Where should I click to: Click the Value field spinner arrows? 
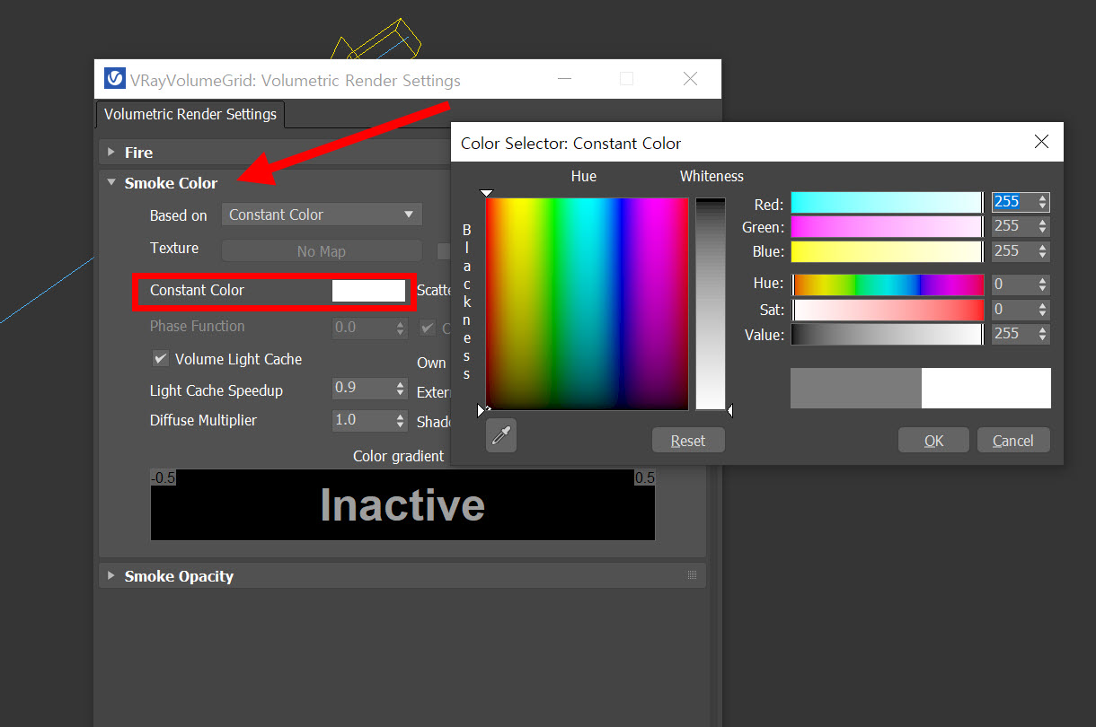[x=1042, y=334]
